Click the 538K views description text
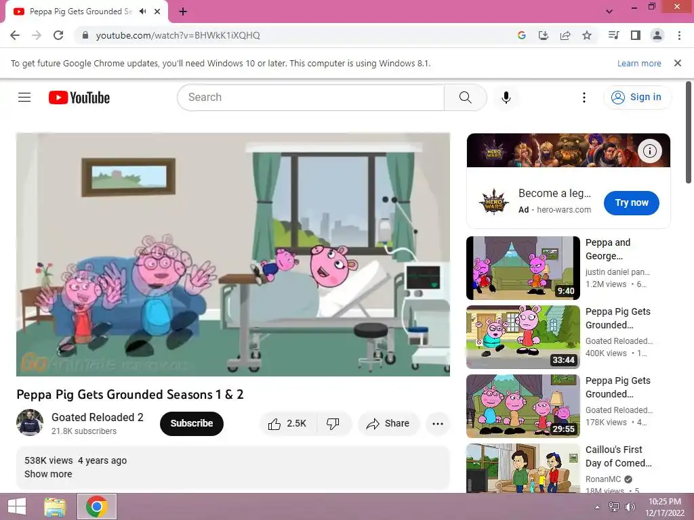The height and width of the screenshot is (520, 694). coord(49,460)
